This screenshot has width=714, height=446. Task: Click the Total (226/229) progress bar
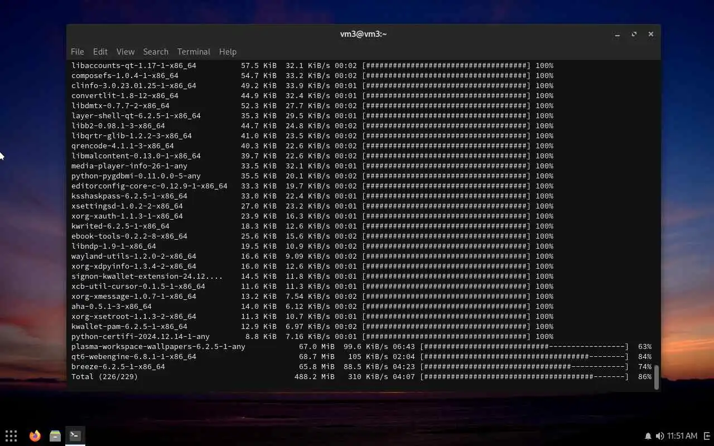click(x=524, y=377)
